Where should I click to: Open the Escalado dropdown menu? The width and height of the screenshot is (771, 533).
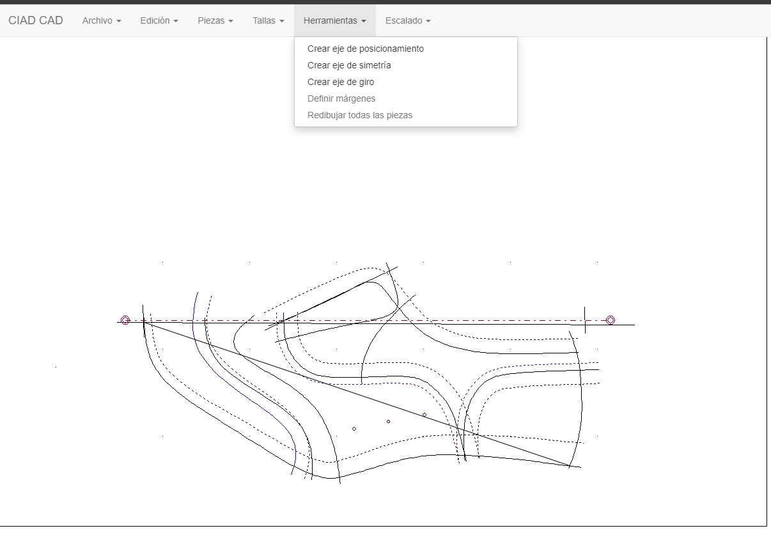pos(408,20)
